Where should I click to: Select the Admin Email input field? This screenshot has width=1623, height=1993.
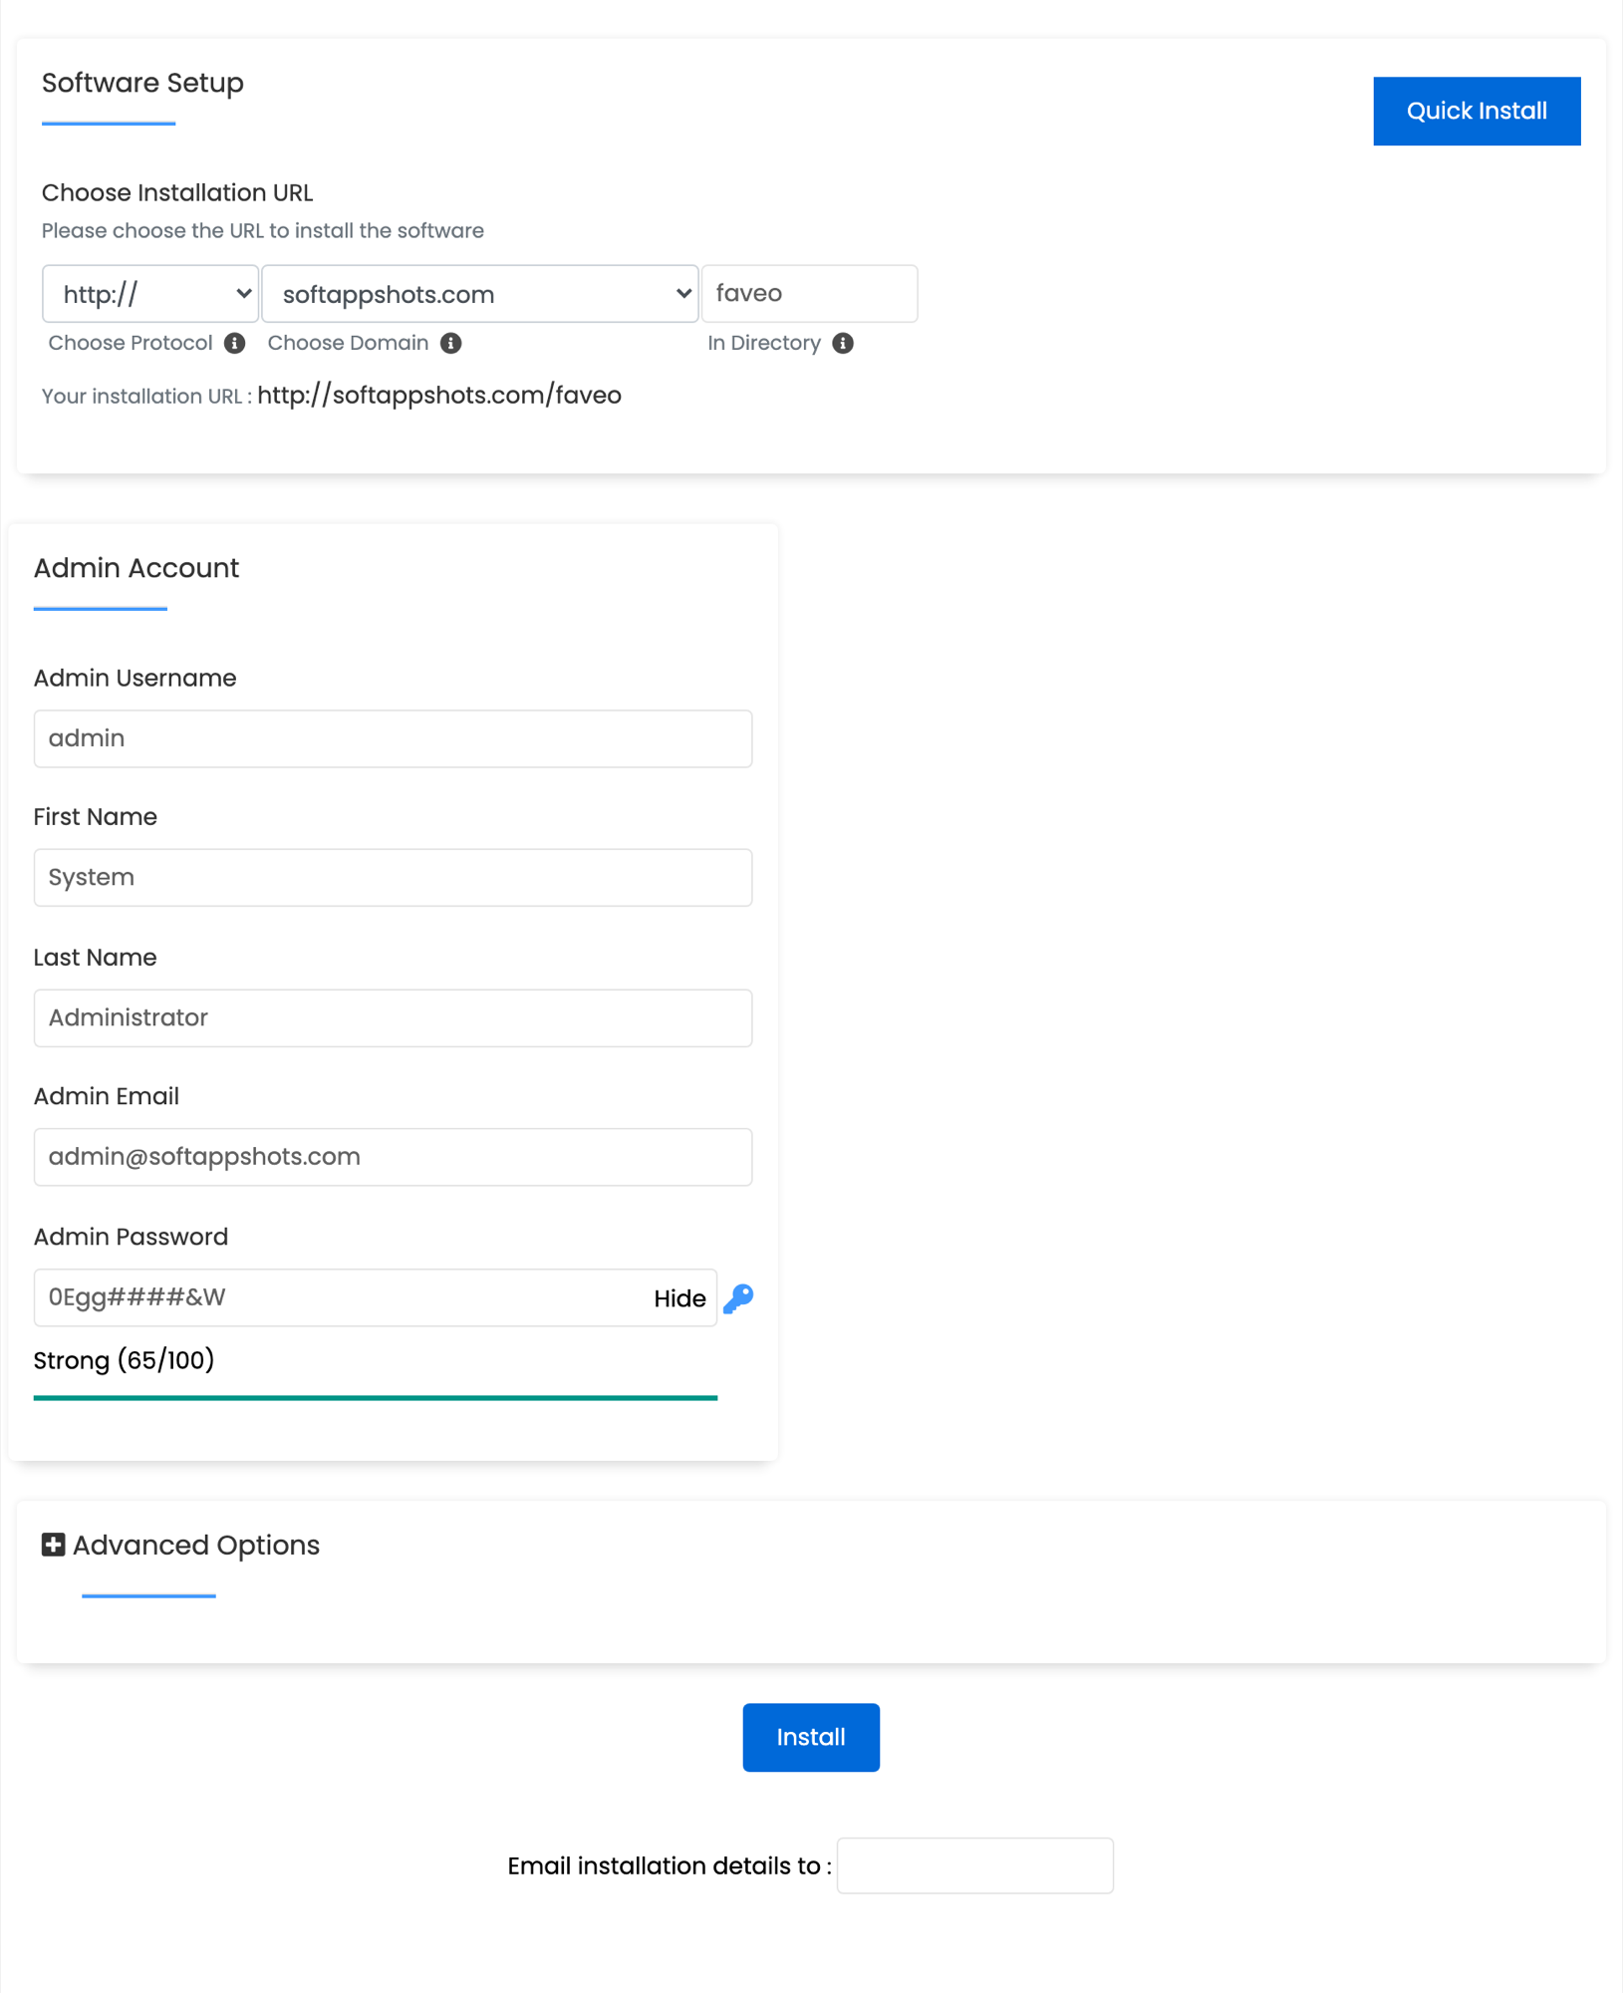coord(393,1157)
